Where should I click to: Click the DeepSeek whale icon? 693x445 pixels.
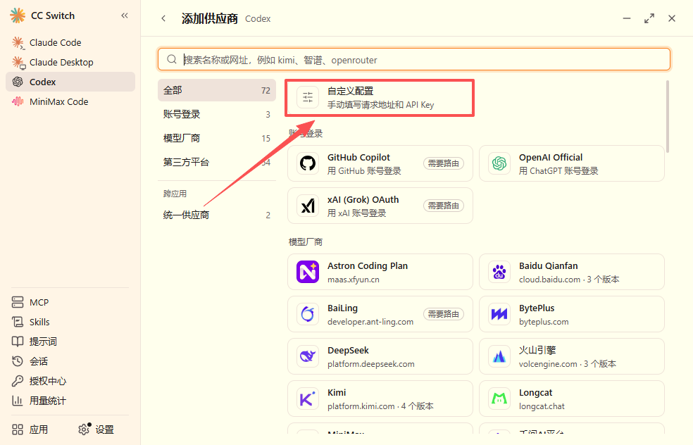[308, 356]
